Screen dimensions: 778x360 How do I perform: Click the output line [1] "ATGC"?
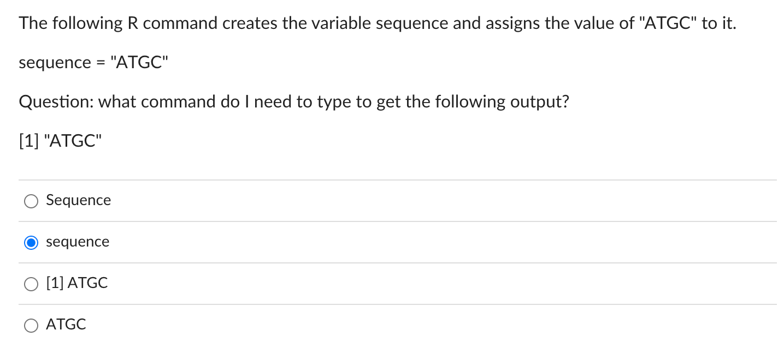[60, 141]
